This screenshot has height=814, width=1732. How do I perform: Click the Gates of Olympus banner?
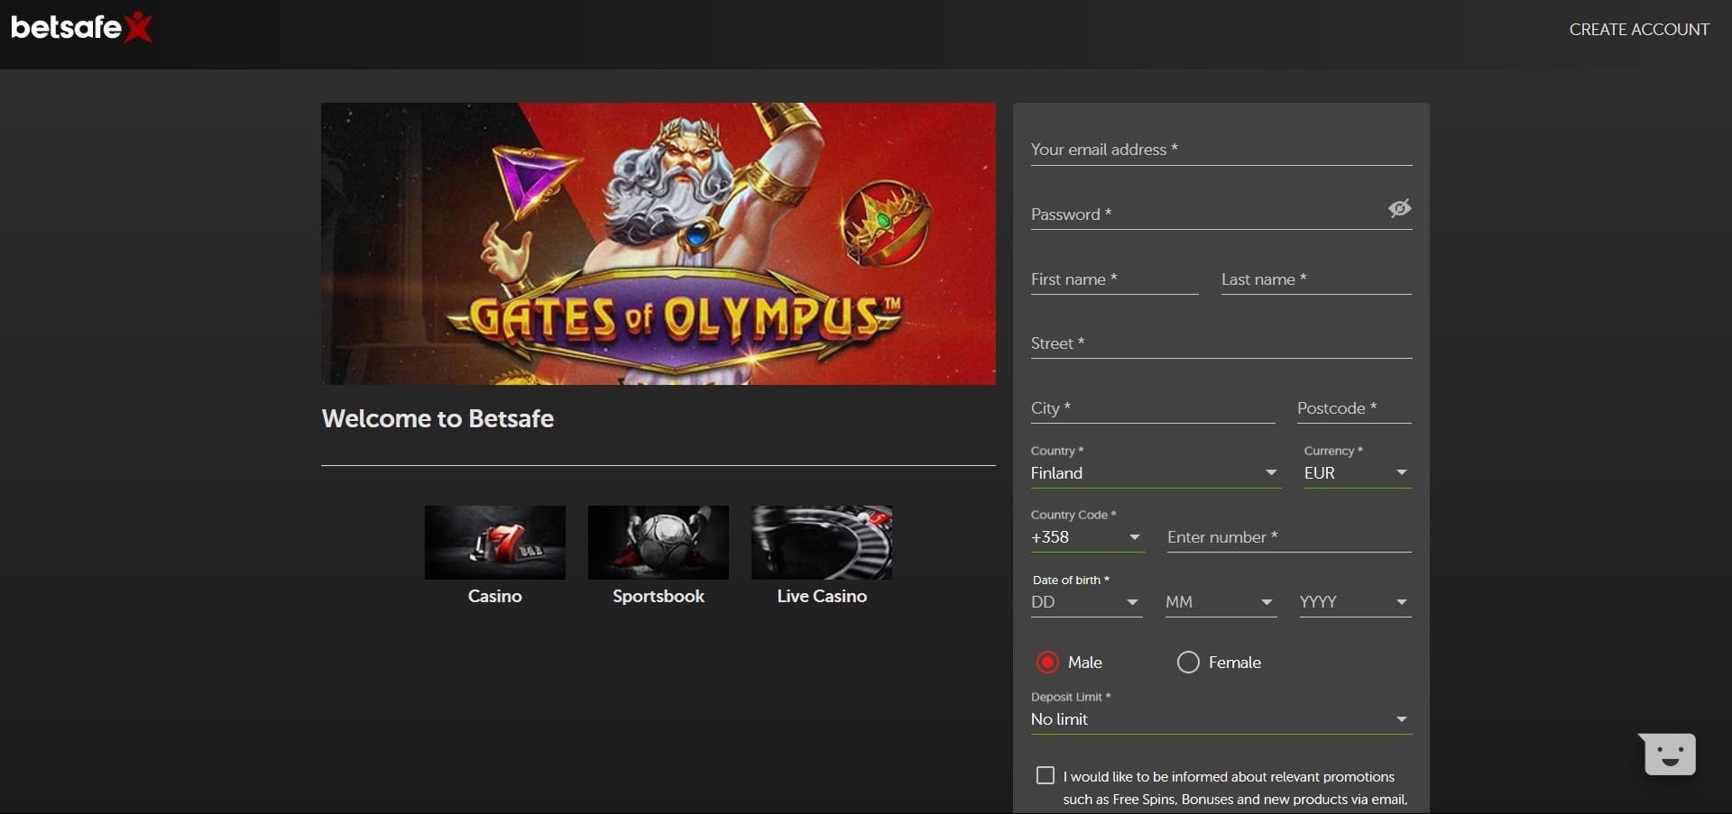click(658, 243)
